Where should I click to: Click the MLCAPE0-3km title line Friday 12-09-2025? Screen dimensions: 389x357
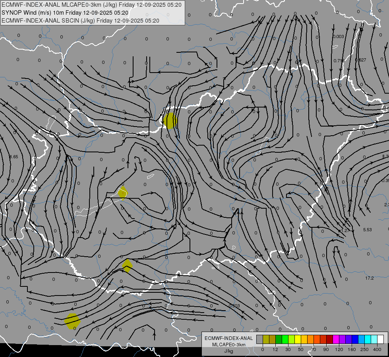tap(91, 5)
